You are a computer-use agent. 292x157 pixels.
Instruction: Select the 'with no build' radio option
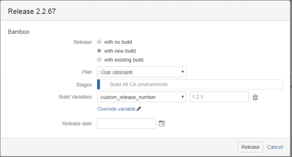[x=99, y=42]
